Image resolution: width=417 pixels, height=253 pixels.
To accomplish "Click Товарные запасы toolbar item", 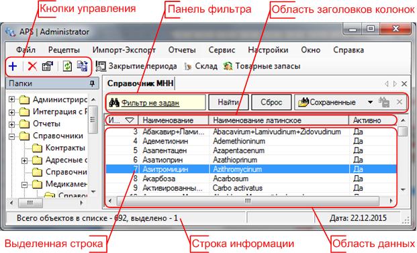I will pyautogui.click(x=262, y=66).
